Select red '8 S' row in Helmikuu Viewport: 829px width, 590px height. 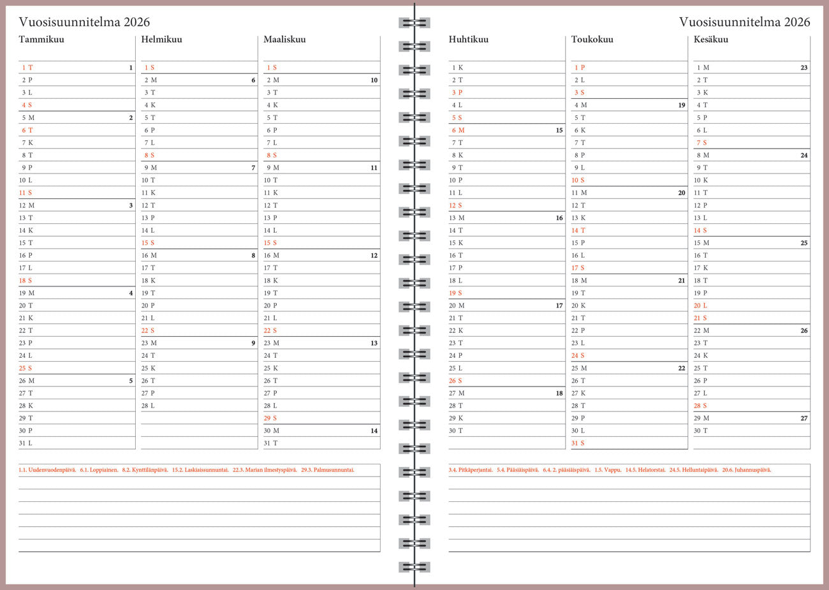[199, 155]
